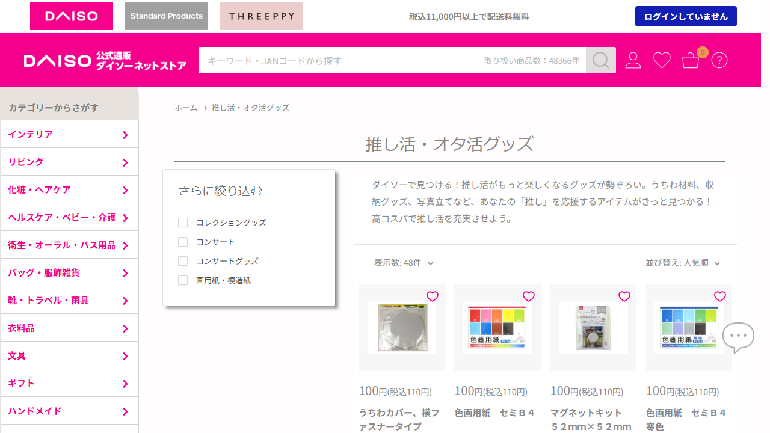Click the search magnifier icon
770x433 pixels.
click(x=601, y=60)
